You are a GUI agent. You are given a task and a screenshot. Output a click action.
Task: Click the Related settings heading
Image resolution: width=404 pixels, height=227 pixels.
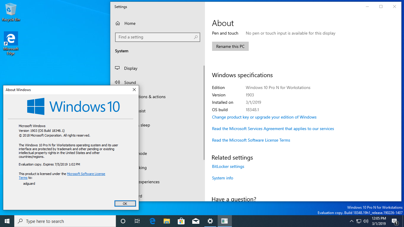pyautogui.click(x=232, y=158)
